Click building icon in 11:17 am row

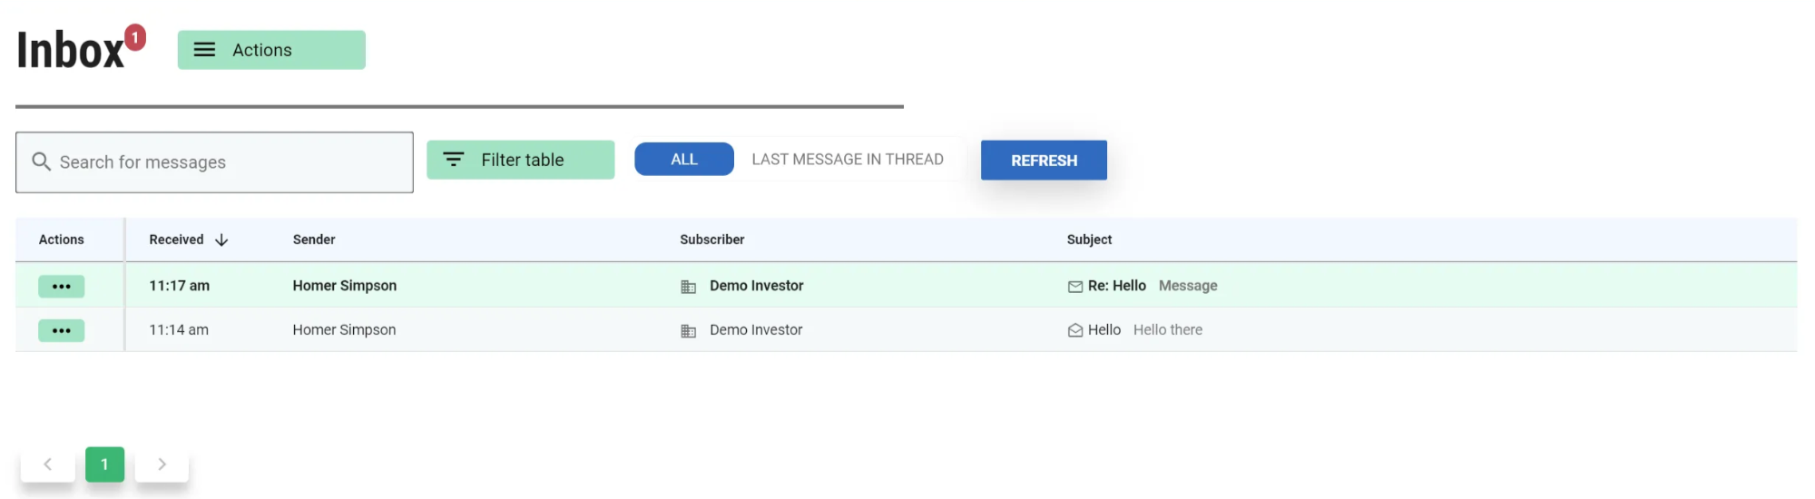[689, 287]
